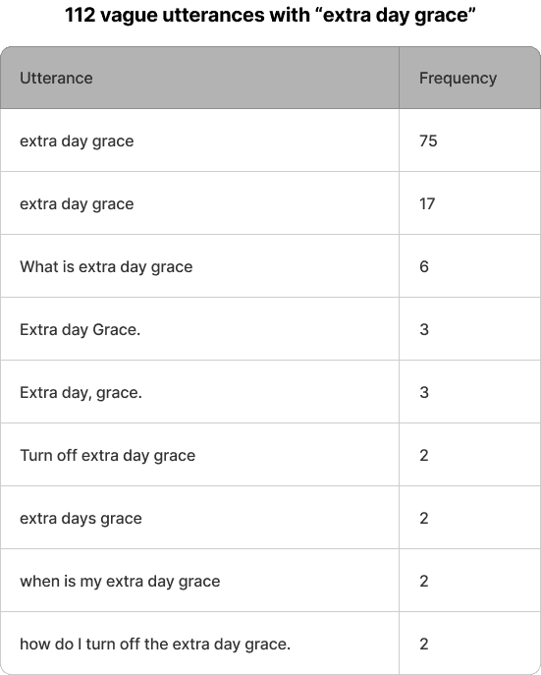Click frequency 2 beside "Turn off extra day grace"

coord(424,455)
